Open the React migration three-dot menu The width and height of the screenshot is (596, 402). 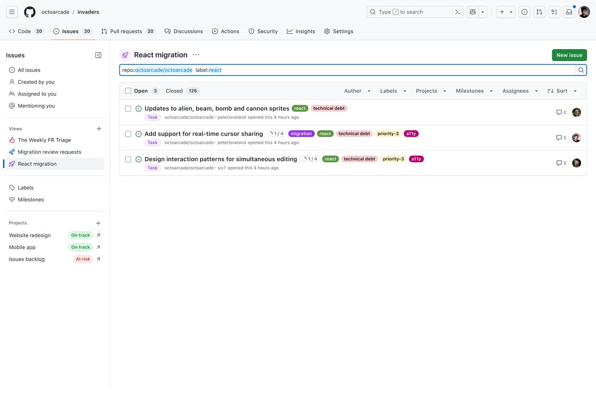tap(196, 55)
